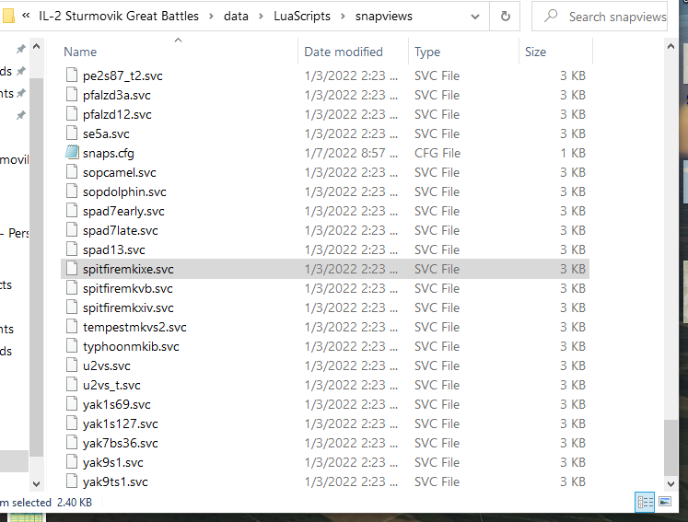This screenshot has height=522, width=688.
Task: Click file list scrollbar up arrow
Action: (671, 46)
